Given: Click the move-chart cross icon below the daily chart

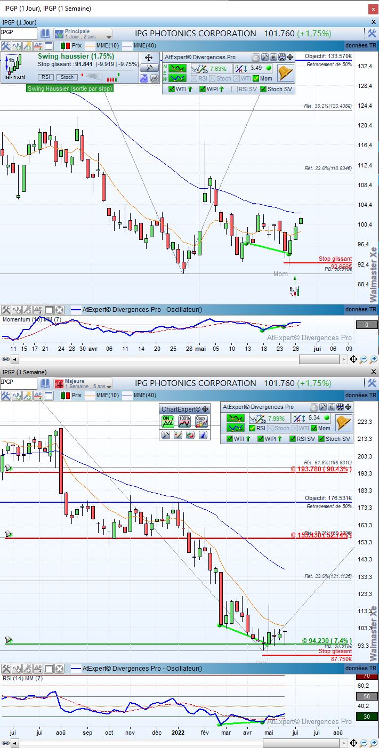Looking at the screenshot, I should click(353, 360).
